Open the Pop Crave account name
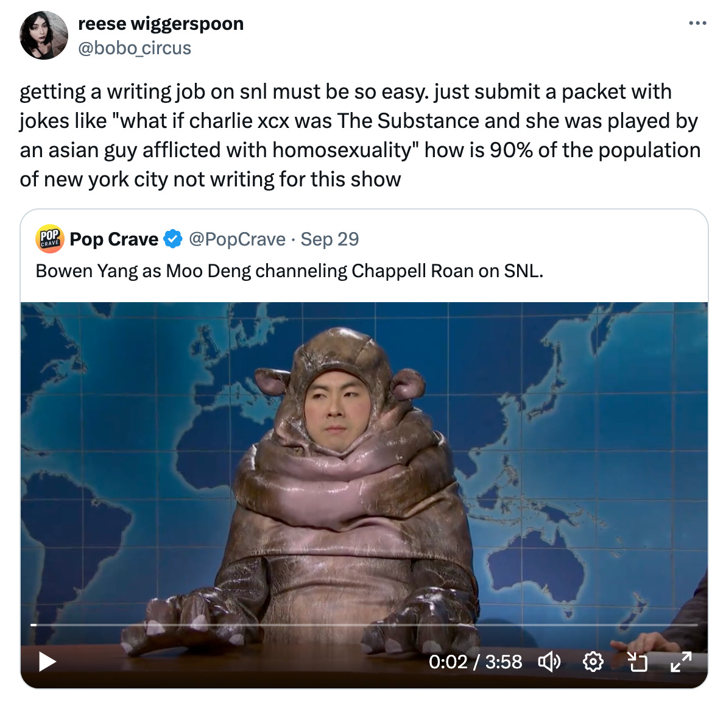Image resolution: width=726 pixels, height=703 pixels. [x=114, y=239]
